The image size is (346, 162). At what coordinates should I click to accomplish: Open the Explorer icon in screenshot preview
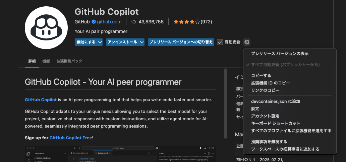pyautogui.click(x=28, y=154)
